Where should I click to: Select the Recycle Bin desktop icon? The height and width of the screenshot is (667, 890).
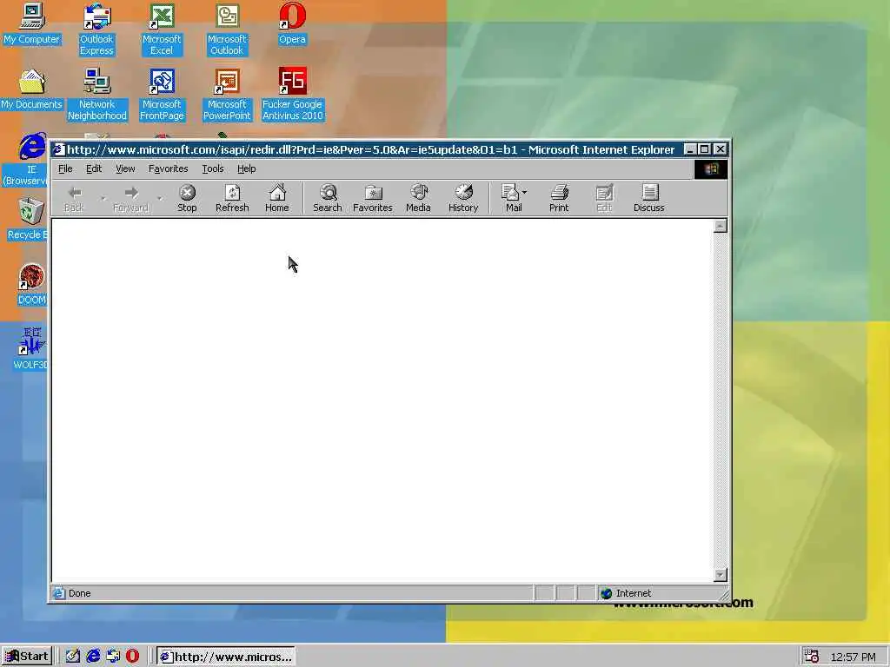[x=29, y=220]
